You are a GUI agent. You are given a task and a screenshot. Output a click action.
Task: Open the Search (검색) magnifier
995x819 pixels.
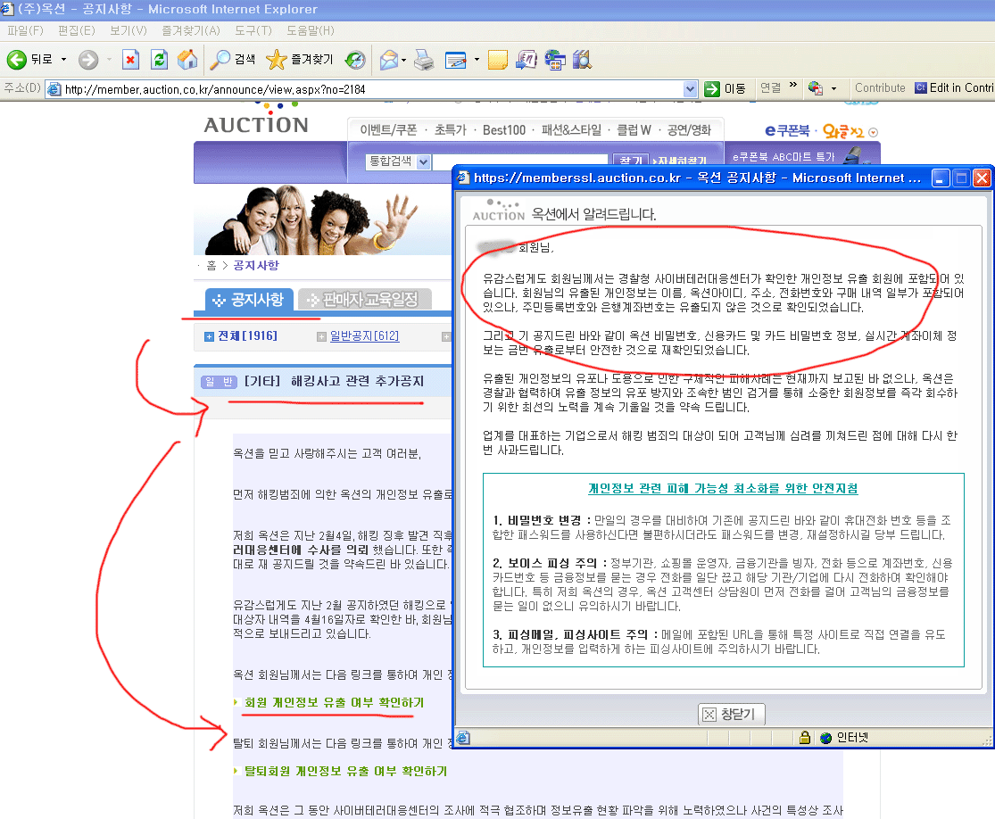pyautogui.click(x=232, y=60)
